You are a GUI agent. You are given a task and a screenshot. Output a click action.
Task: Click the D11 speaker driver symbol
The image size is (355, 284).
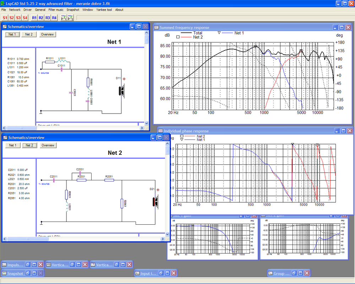pyautogui.click(x=122, y=91)
